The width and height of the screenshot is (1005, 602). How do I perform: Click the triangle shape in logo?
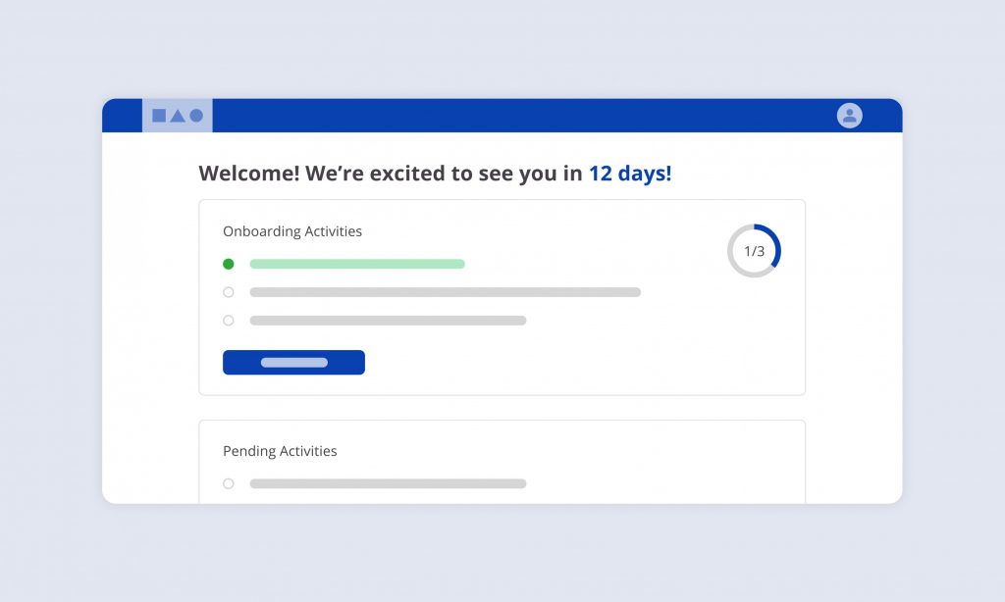[x=178, y=116]
